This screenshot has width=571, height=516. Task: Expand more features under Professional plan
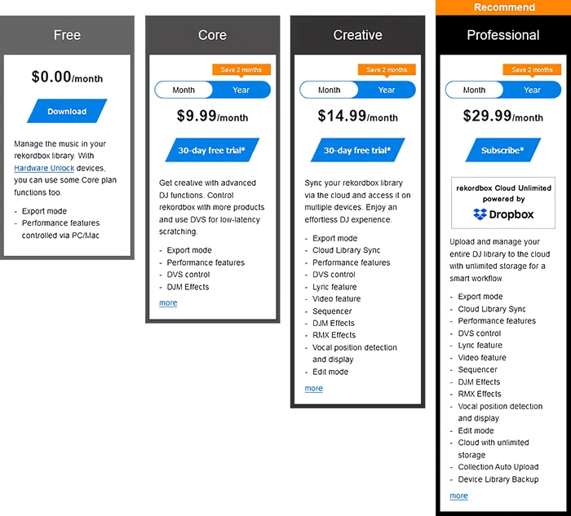[x=458, y=496]
